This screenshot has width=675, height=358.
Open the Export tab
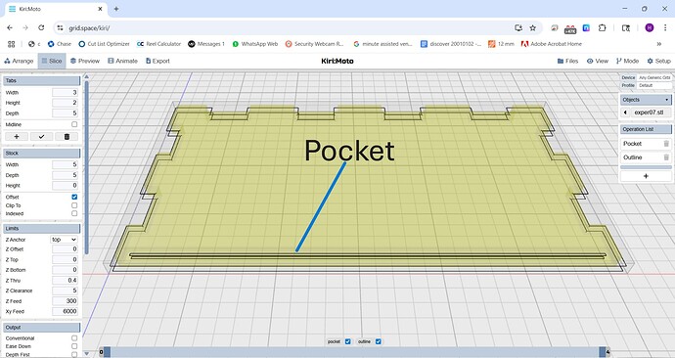157,61
